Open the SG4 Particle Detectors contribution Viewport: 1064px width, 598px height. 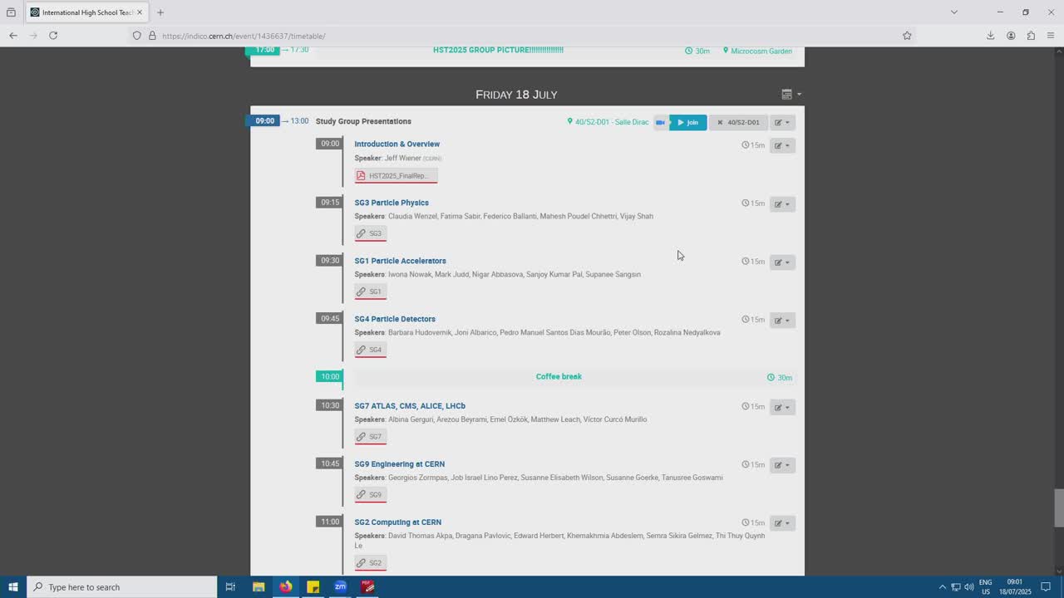click(395, 319)
